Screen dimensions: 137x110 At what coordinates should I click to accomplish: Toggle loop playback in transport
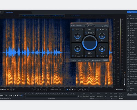click(x=20, y=95)
